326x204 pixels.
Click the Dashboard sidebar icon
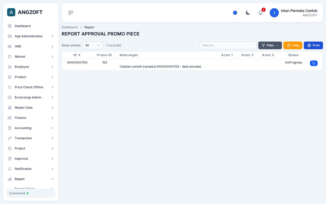(10, 26)
